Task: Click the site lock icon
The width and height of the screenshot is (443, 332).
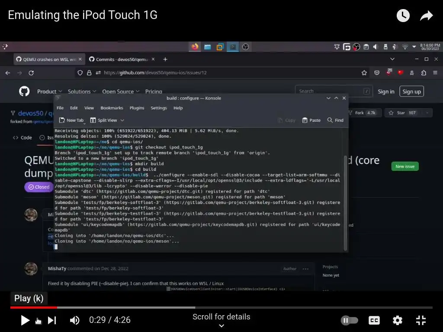Action: pos(89,73)
